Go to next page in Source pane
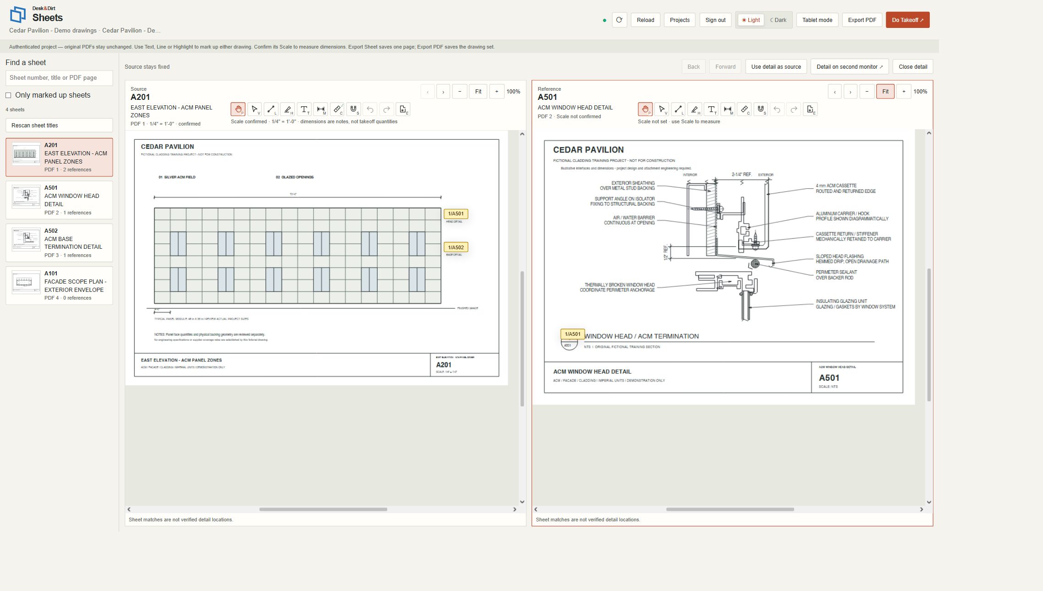This screenshot has height=591, width=1043. pyautogui.click(x=443, y=92)
